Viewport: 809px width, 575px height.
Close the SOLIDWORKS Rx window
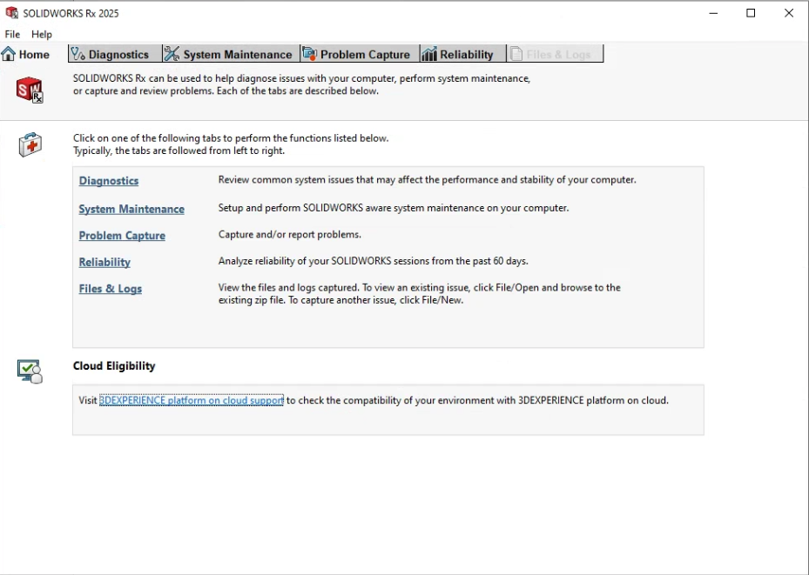tap(789, 13)
